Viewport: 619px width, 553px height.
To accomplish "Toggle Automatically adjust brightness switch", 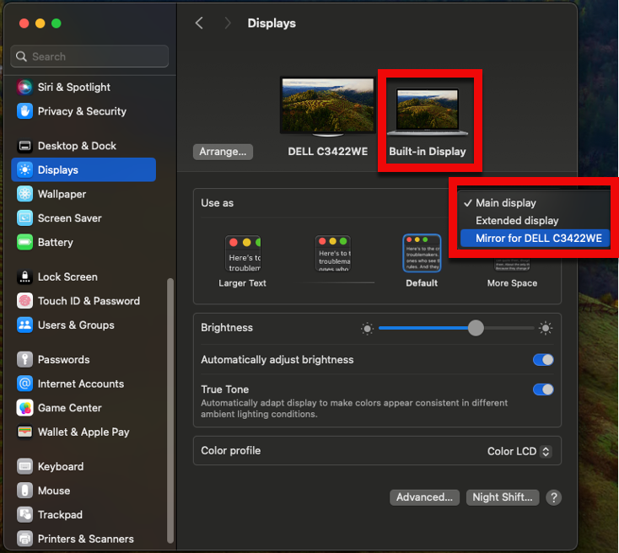I will click(x=543, y=360).
